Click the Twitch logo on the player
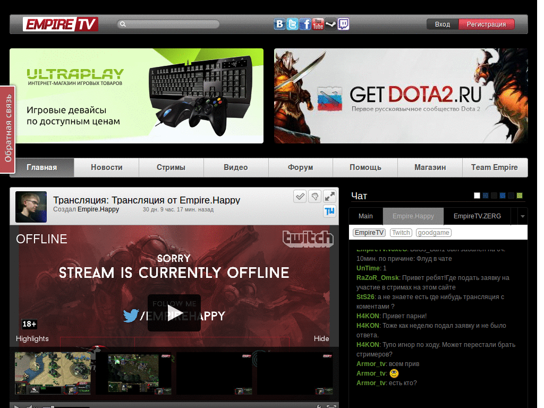The height and width of the screenshot is (408, 544). [308, 239]
